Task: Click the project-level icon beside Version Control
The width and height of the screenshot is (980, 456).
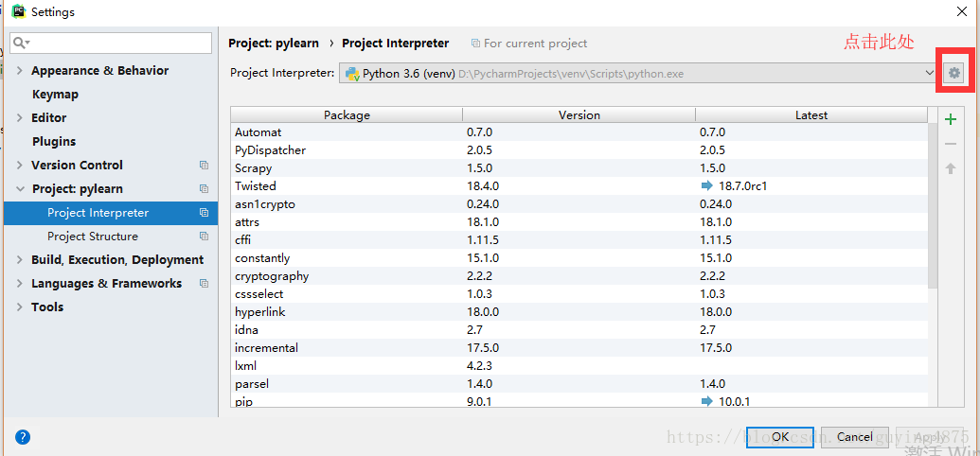Action: (x=204, y=166)
